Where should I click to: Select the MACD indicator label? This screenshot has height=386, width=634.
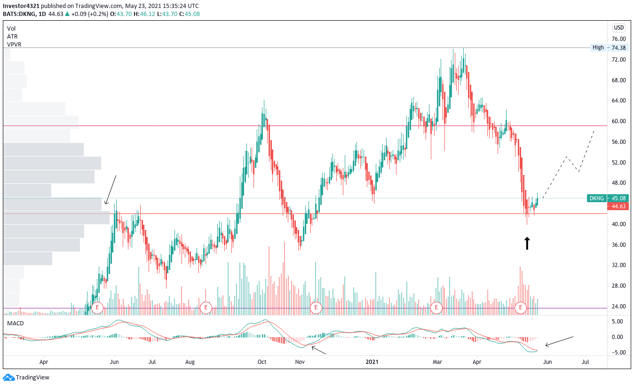pos(15,323)
